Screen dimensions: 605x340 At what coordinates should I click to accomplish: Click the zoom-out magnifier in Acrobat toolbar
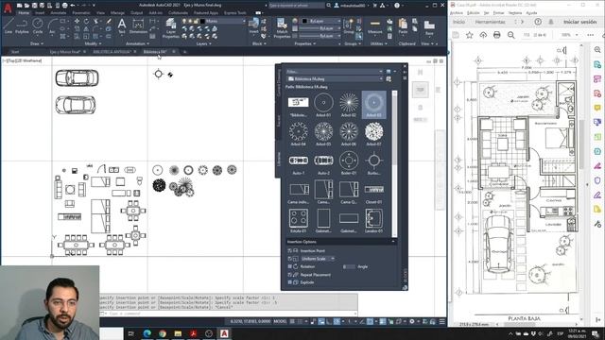tap(511, 35)
